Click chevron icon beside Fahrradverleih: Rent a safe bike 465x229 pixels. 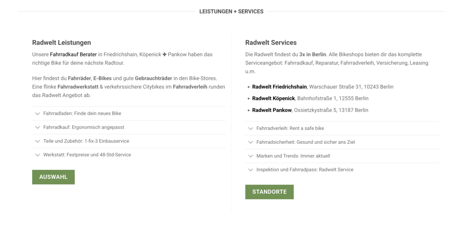pos(251,128)
